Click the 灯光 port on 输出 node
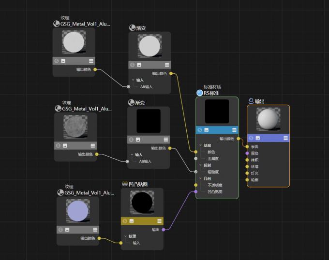329x260 pixels. (x=247, y=173)
